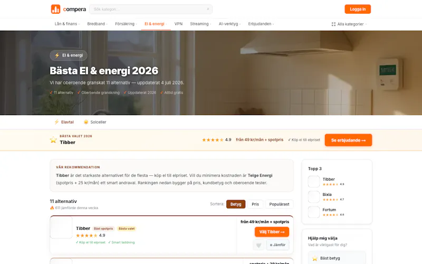This screenshot has width=422, height=264.
Task: Click 'Uppdaterat 2026' hero text
Action: (140, 93)
